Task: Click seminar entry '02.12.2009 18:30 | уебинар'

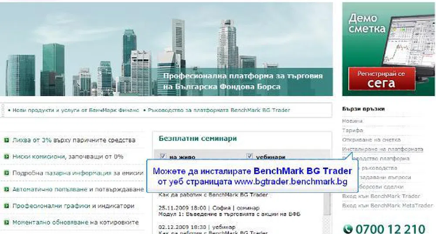Action: coord(197,227)
